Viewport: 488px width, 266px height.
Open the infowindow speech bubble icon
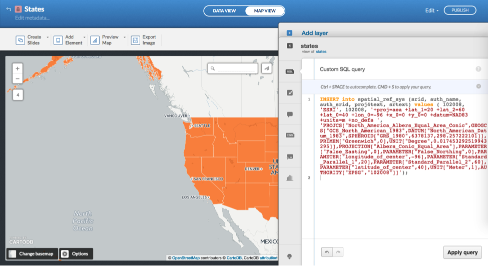click(x=290, y=114)
